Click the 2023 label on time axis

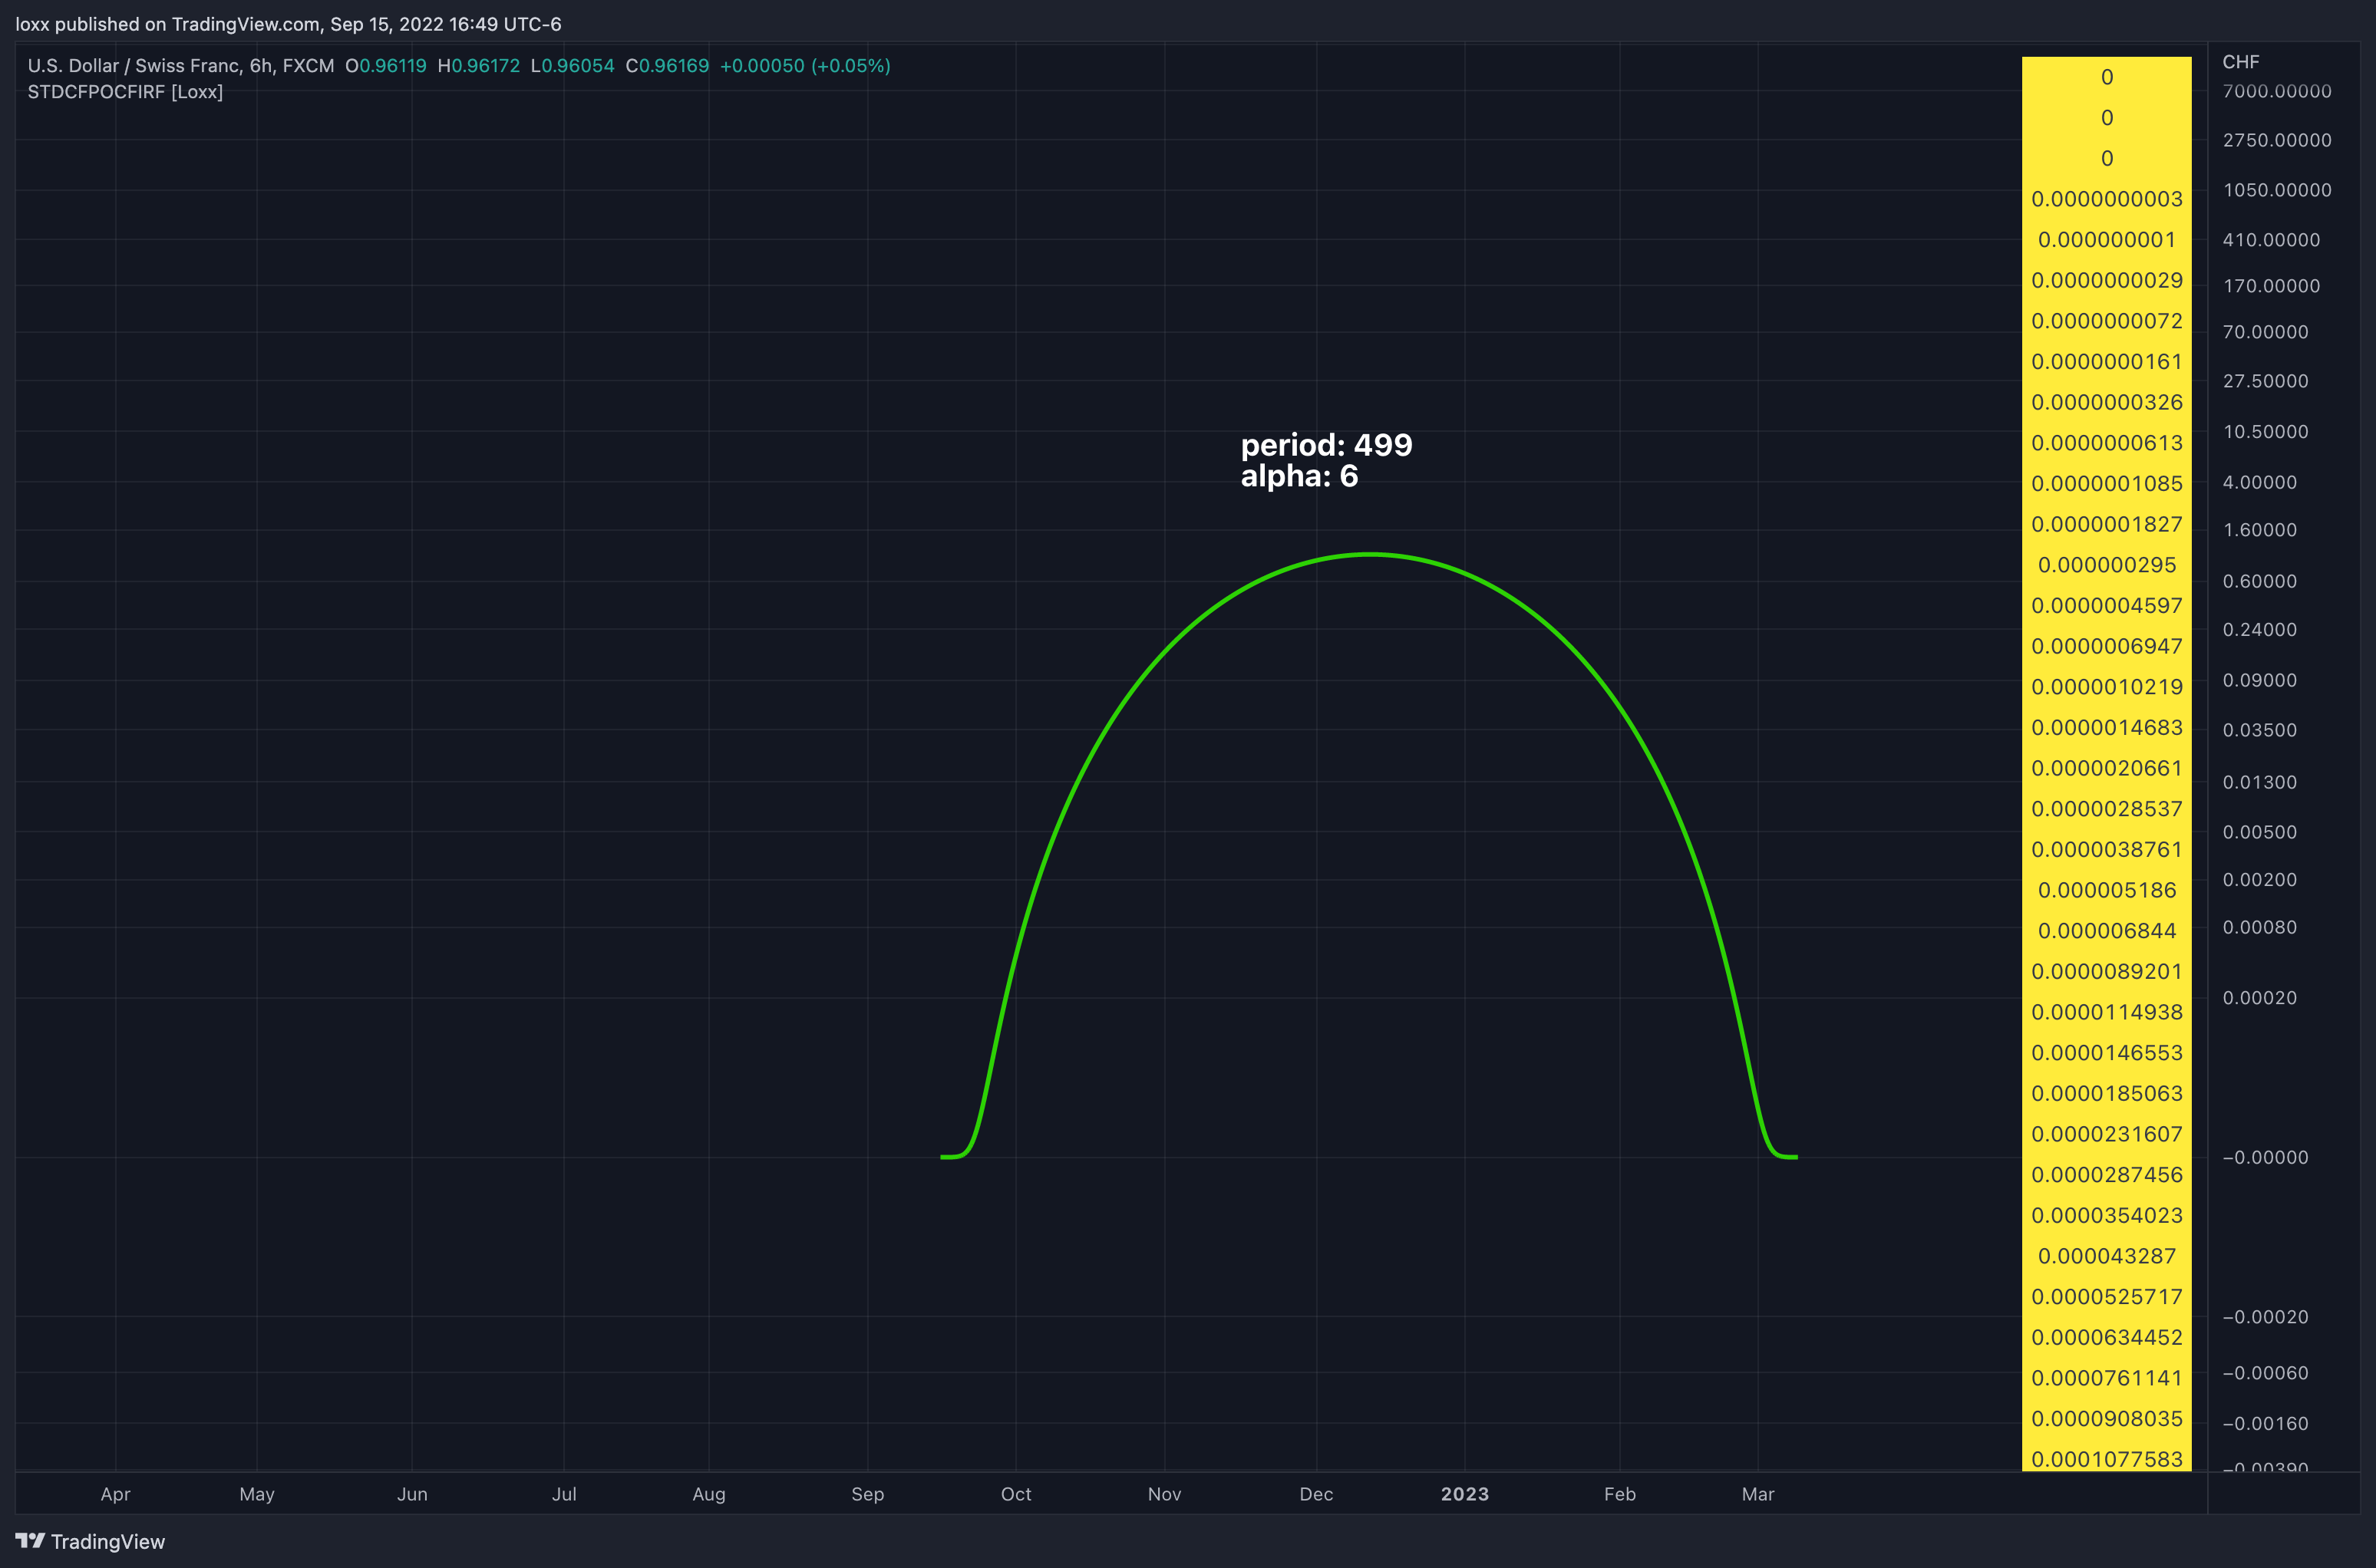[x=1464, y=1494]
